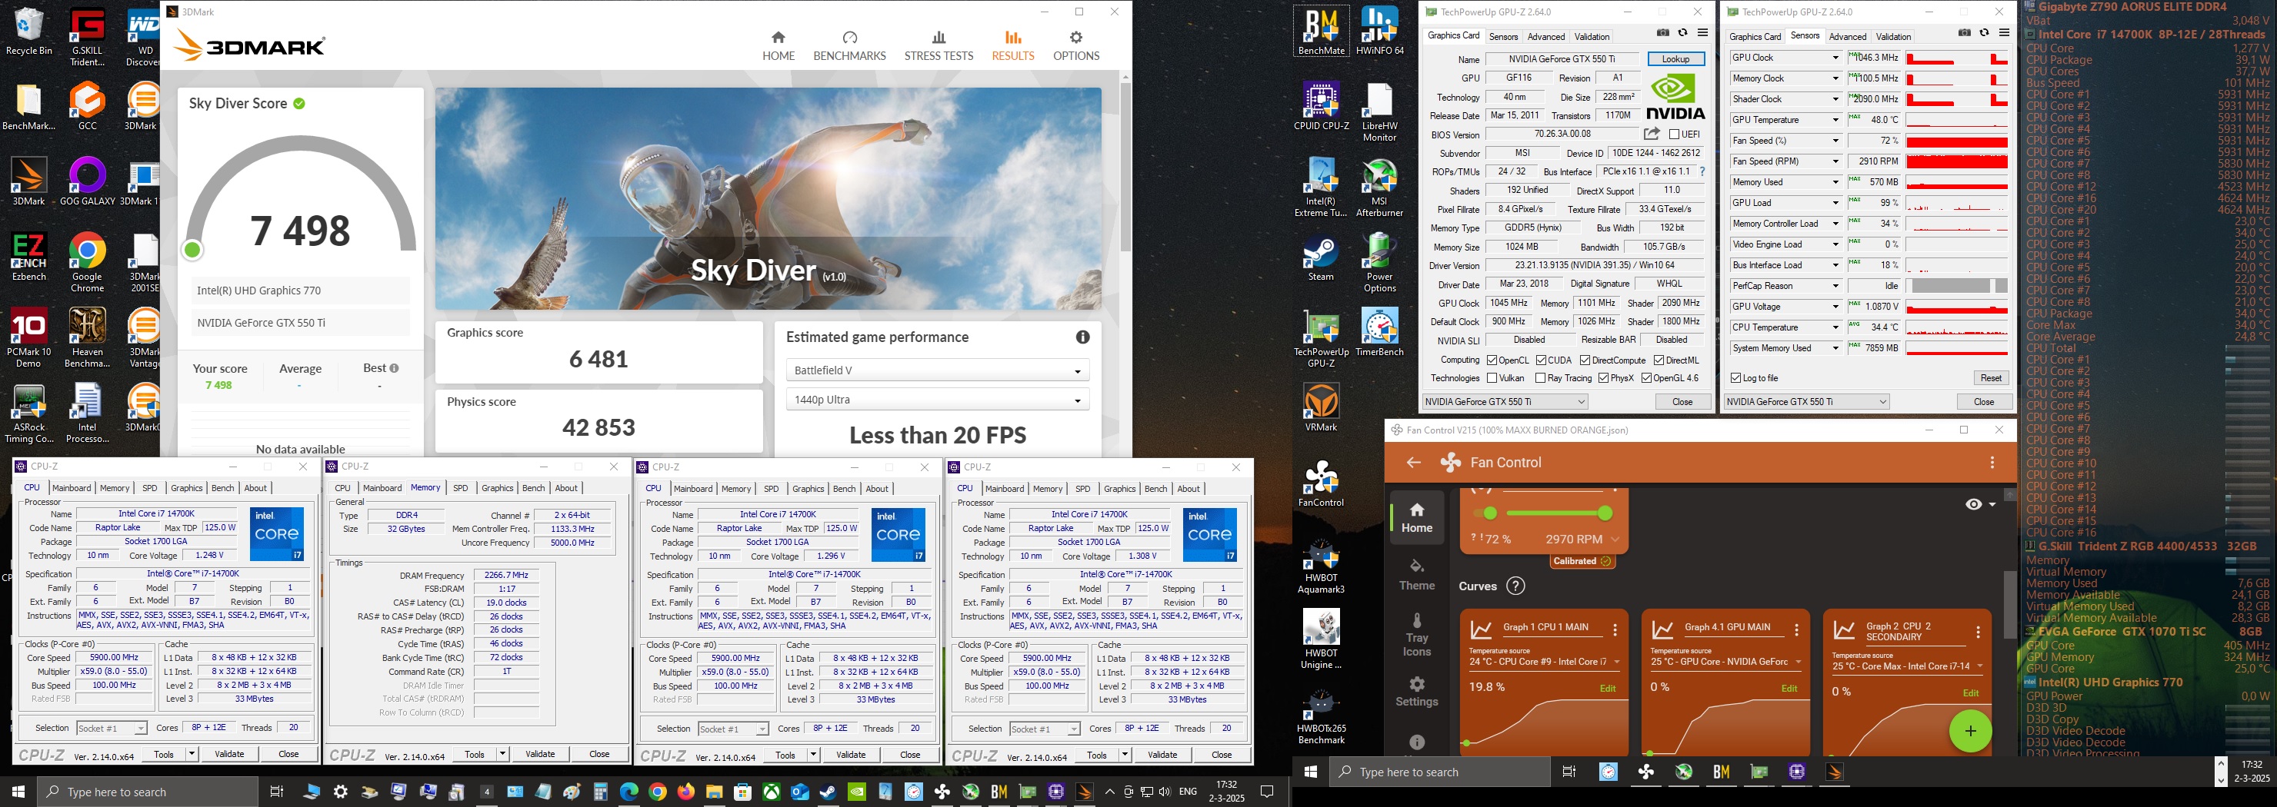Screen dimensions: 2277x807
Task: Open BENCHMARKS section in 3DMark
Action: point(849,46)
